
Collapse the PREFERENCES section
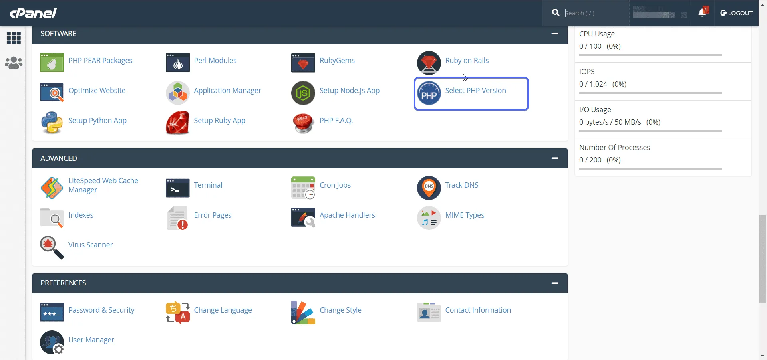pos(554,283)
